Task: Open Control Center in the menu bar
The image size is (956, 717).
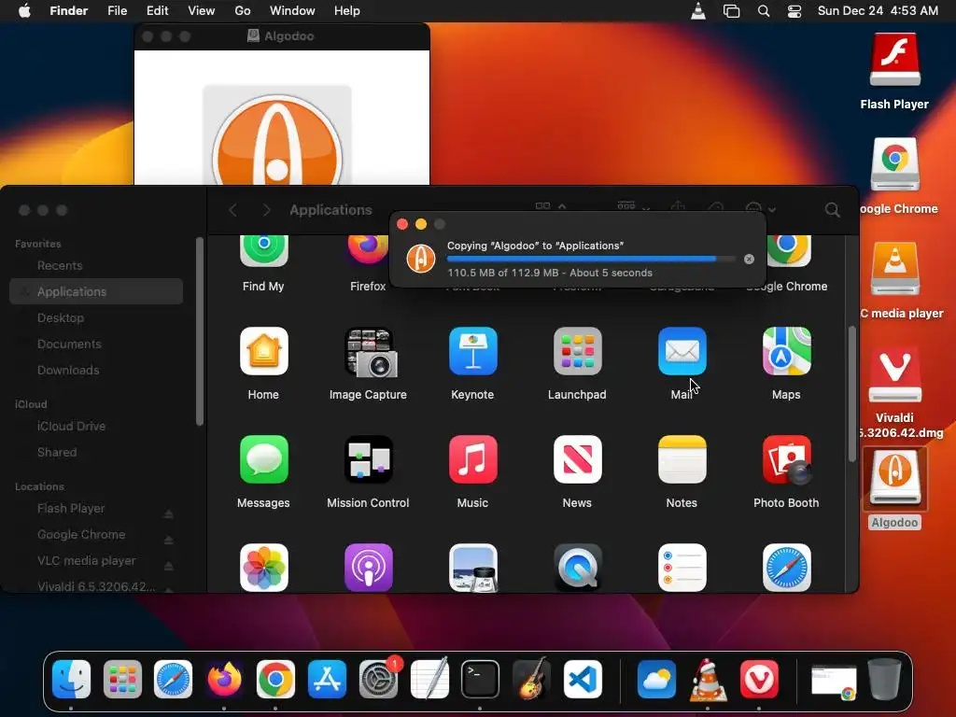Action: pyautogui.click(x=794, y=11)
